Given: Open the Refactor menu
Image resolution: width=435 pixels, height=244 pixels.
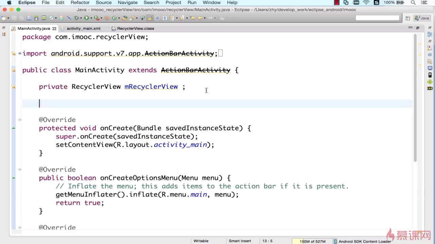Looking at the screenshot, I should click(x=80, y=3).
